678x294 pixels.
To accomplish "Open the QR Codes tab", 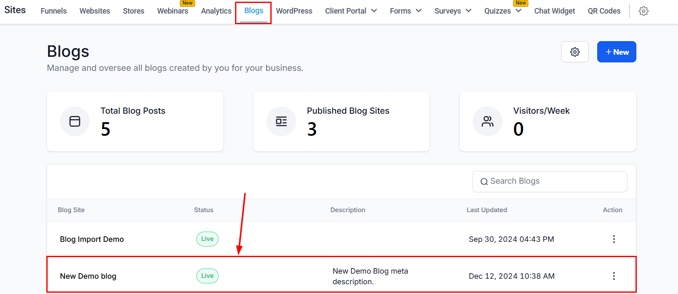I will tap(604, 11).
